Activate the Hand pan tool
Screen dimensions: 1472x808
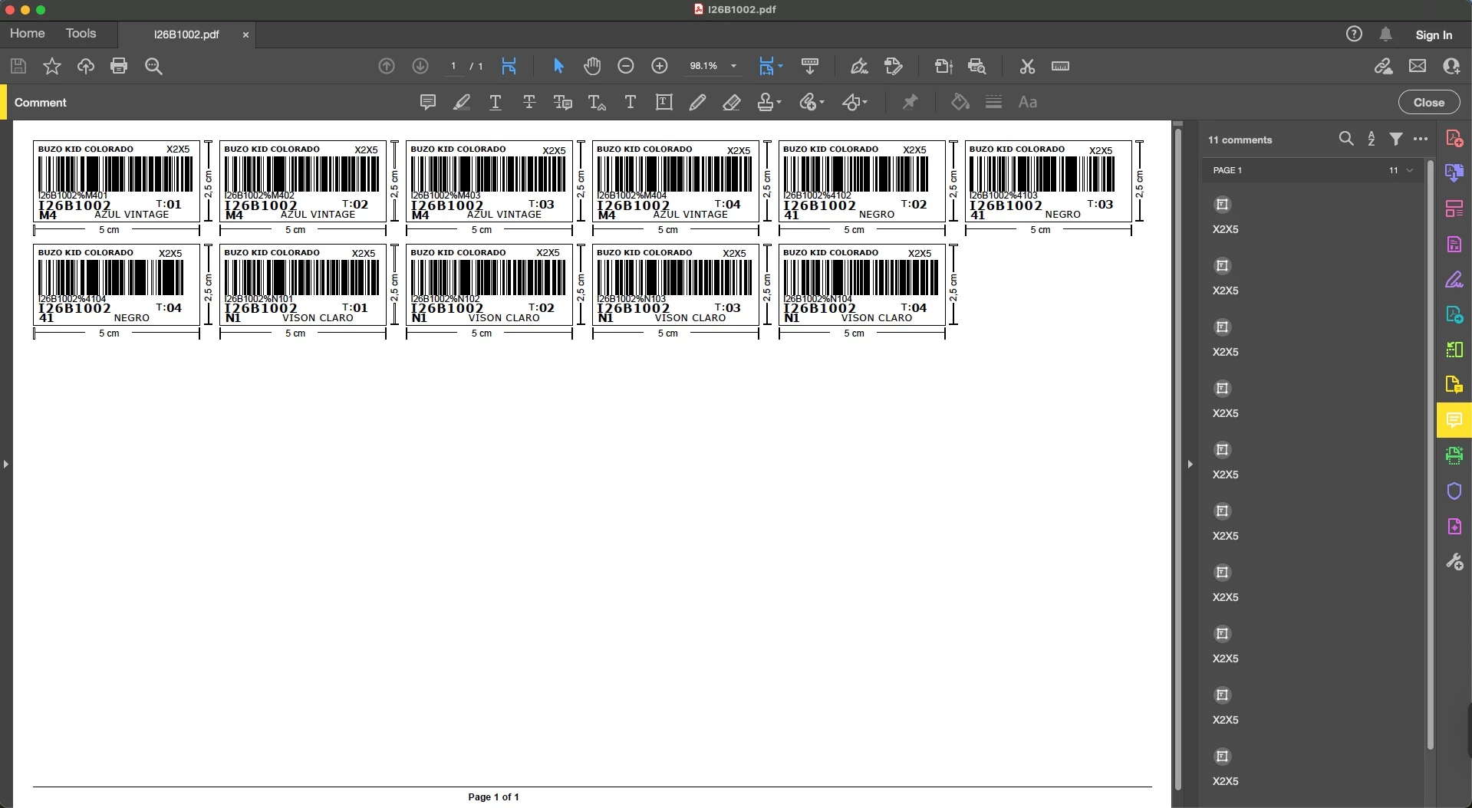[592, 66]
